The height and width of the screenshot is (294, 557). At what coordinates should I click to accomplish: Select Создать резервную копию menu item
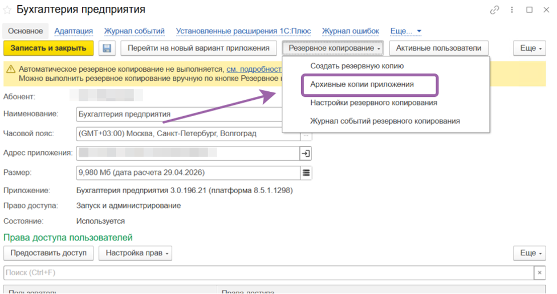357,66
